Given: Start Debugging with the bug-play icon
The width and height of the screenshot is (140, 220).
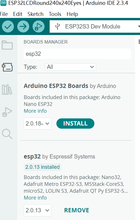Looking at the screenshot, I should click(x=39, y=26).
